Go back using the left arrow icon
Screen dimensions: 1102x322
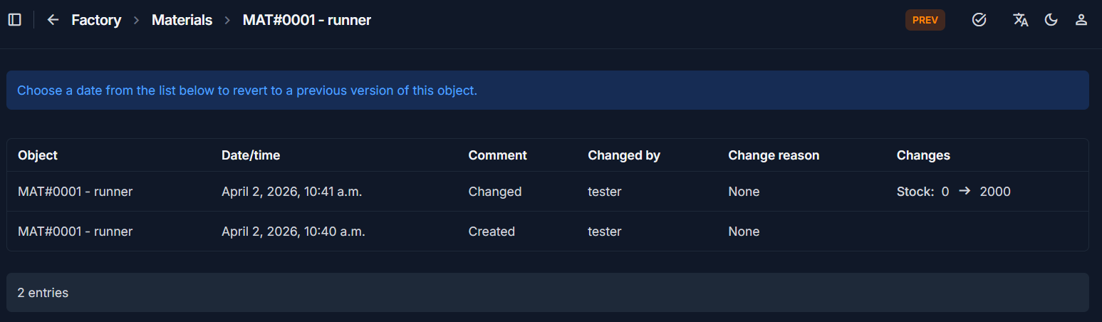coord(53,20)
